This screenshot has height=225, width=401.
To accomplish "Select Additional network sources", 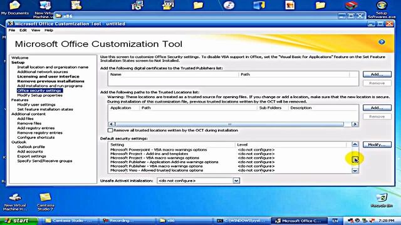I will tap(43, 72).
